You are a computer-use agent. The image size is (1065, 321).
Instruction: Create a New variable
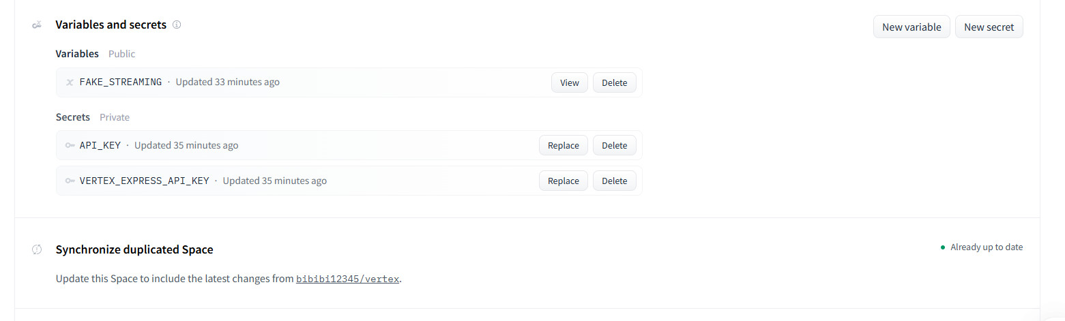click(911, 27)
